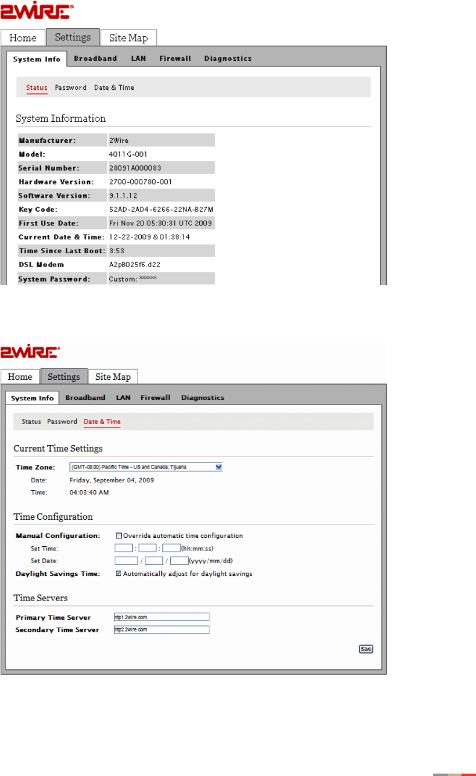The image size is (476, 776).
Task: Open Site Map tab on the System Information page
Action: (128, 38)
